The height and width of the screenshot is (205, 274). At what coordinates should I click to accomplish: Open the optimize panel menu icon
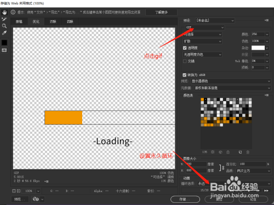pyautogui.click(x=266, y=20)
